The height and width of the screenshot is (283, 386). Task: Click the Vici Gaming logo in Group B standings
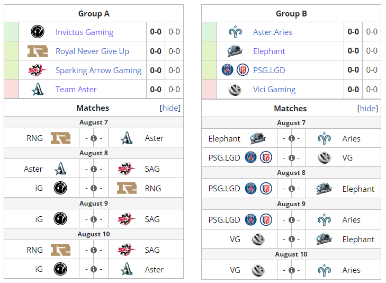point(235,90)
